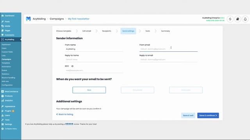Open AcyMailing submenu Templates

coord(6,63)
